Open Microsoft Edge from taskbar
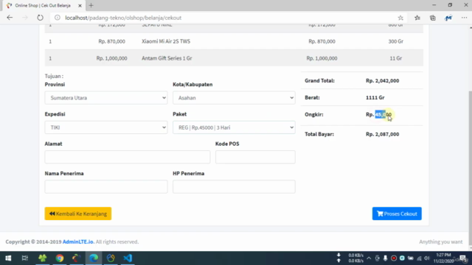472x265 pixels. coord(94,258)
